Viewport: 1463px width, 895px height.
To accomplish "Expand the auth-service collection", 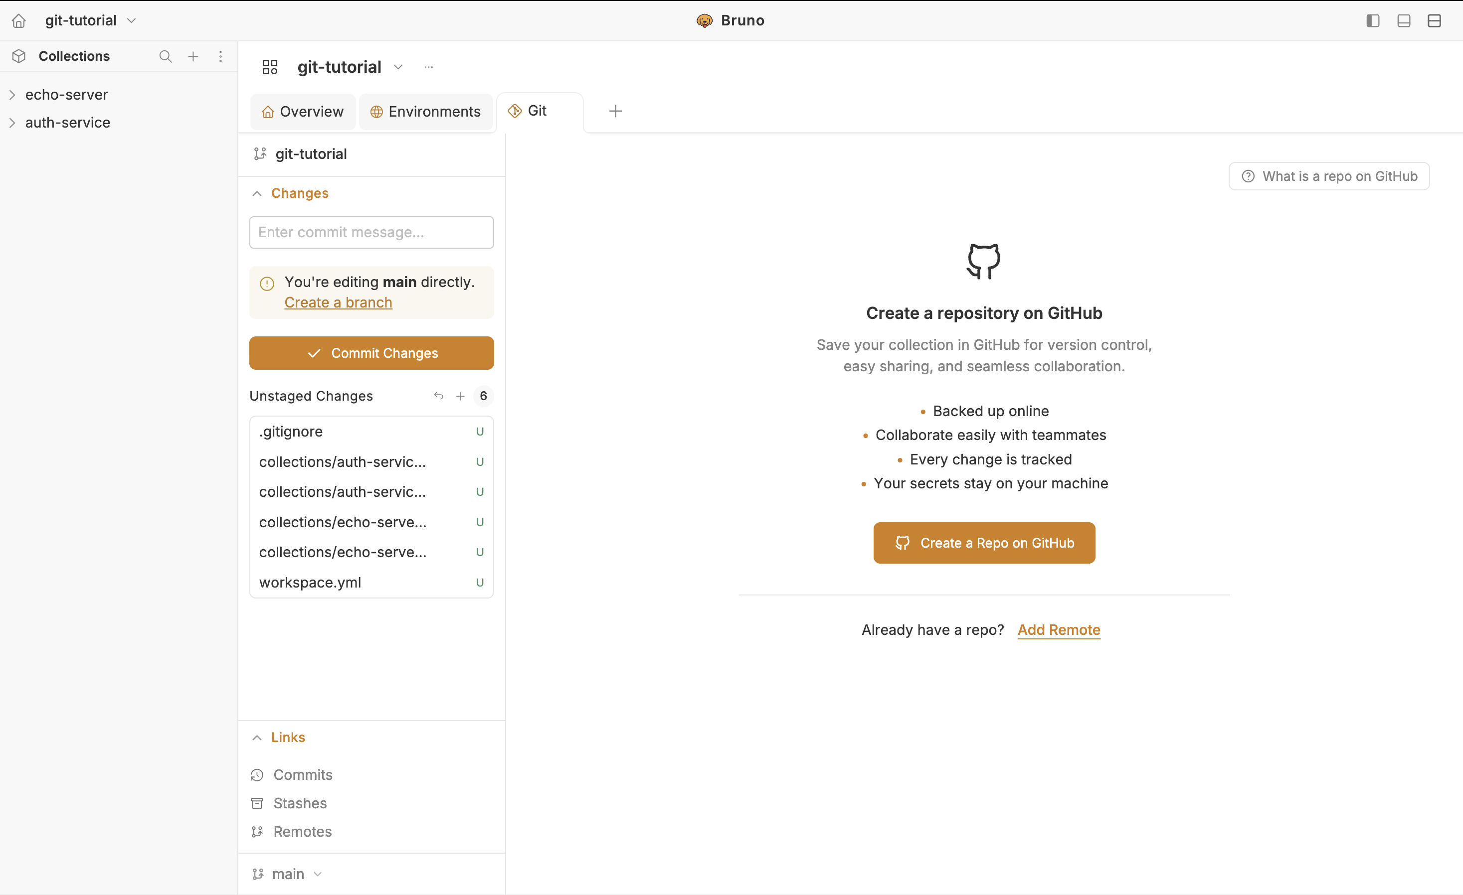I will point(12,123).
